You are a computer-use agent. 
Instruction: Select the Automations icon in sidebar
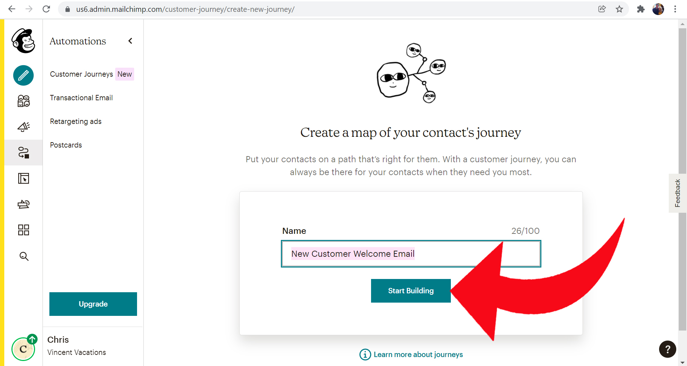(24, 153)
